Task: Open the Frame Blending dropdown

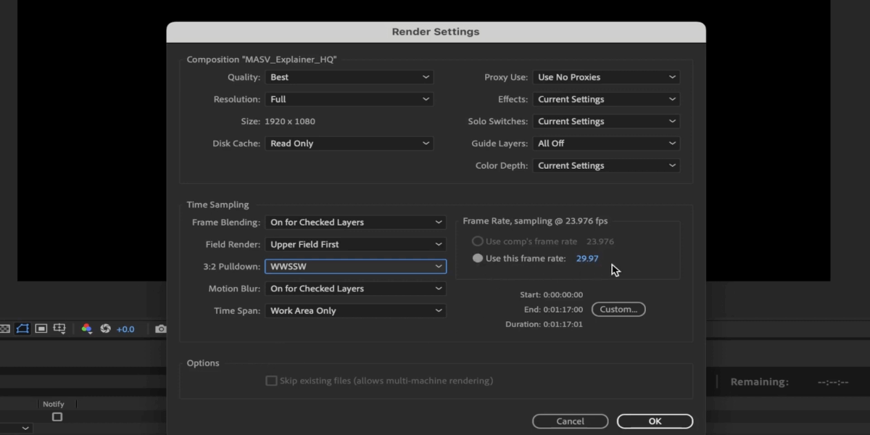Action: [x=355, y=223]
